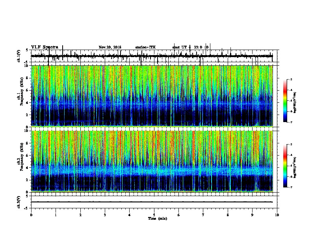Click the "-5" tick on ch.3(V) axis
Viewport: 312px width, 241px height.
[x=26, y=208]
